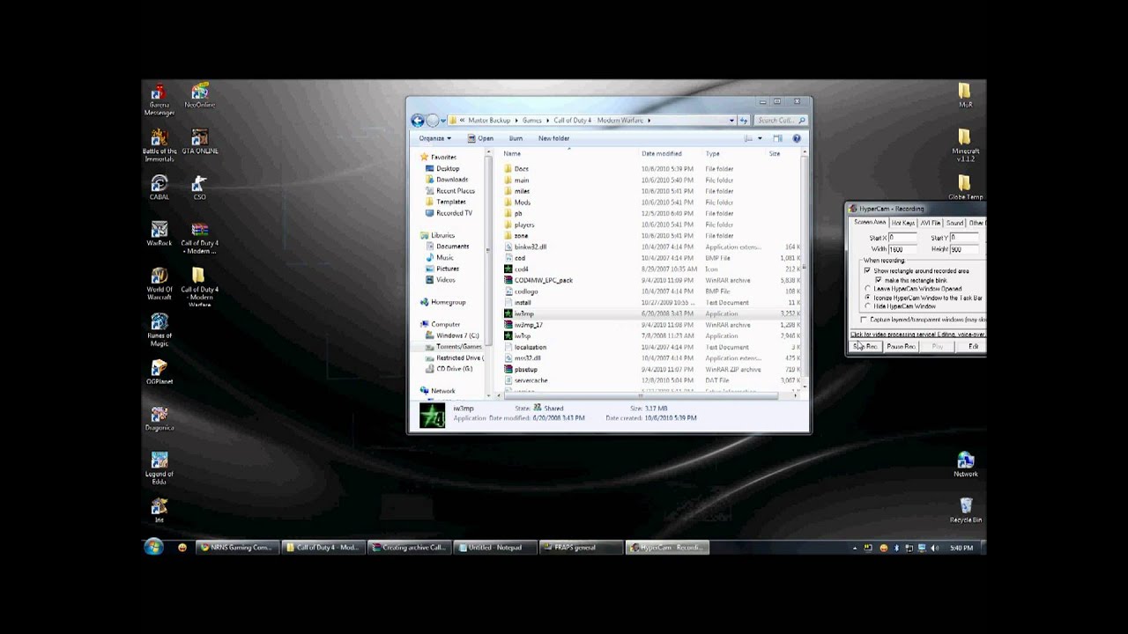Click Burn in Explorer toolbar

pos(516,138)
